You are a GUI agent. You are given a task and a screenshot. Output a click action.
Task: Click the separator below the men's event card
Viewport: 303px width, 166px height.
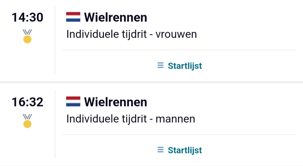click(x=151, y=165)
